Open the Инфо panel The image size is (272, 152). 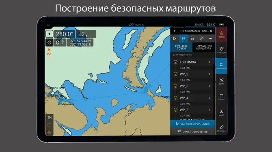click(x=221, y=113)
